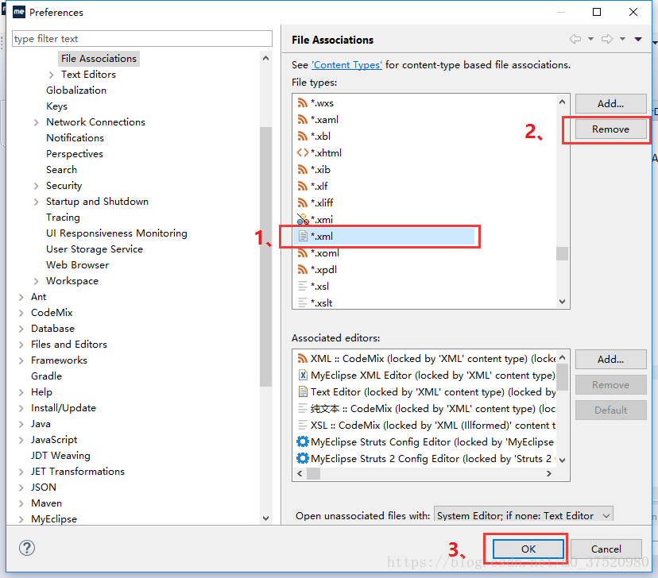Open the back history dropdown arrow
This screenshot has height=578, width=658.
[590, 40]
